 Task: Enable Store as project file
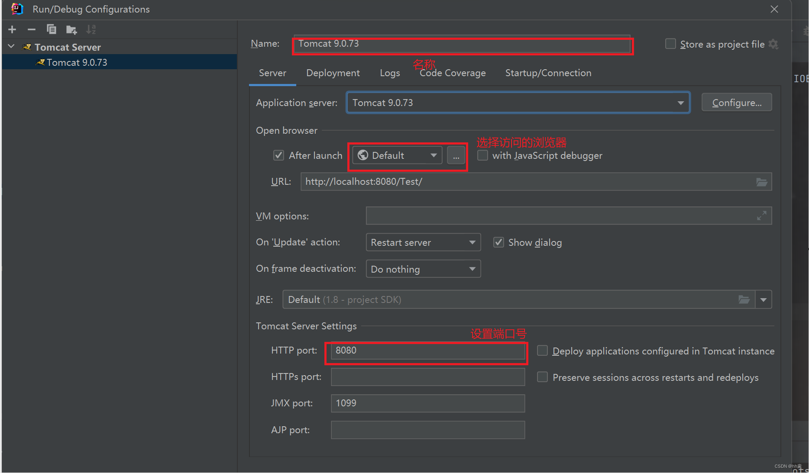click(670, 44)
